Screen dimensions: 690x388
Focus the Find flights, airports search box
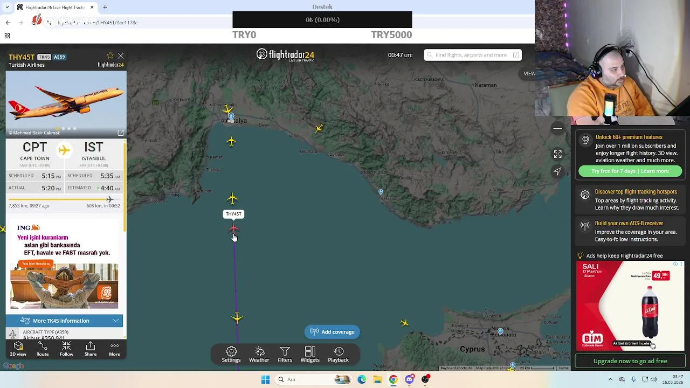pos(472,55)
